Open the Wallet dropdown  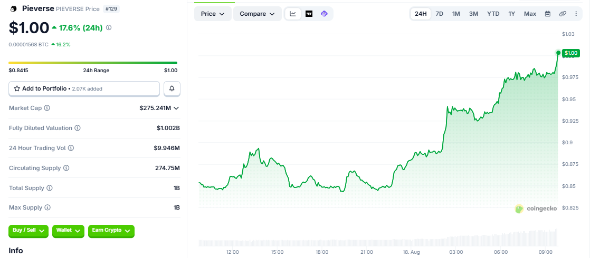[68, 231]
